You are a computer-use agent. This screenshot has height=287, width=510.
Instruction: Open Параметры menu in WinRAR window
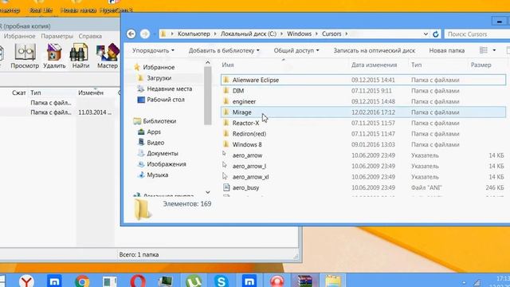click(x=57, y=36)
